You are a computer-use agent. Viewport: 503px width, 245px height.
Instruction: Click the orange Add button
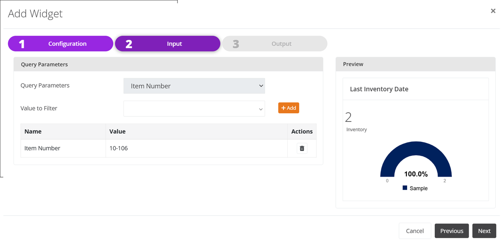[289, 108]
